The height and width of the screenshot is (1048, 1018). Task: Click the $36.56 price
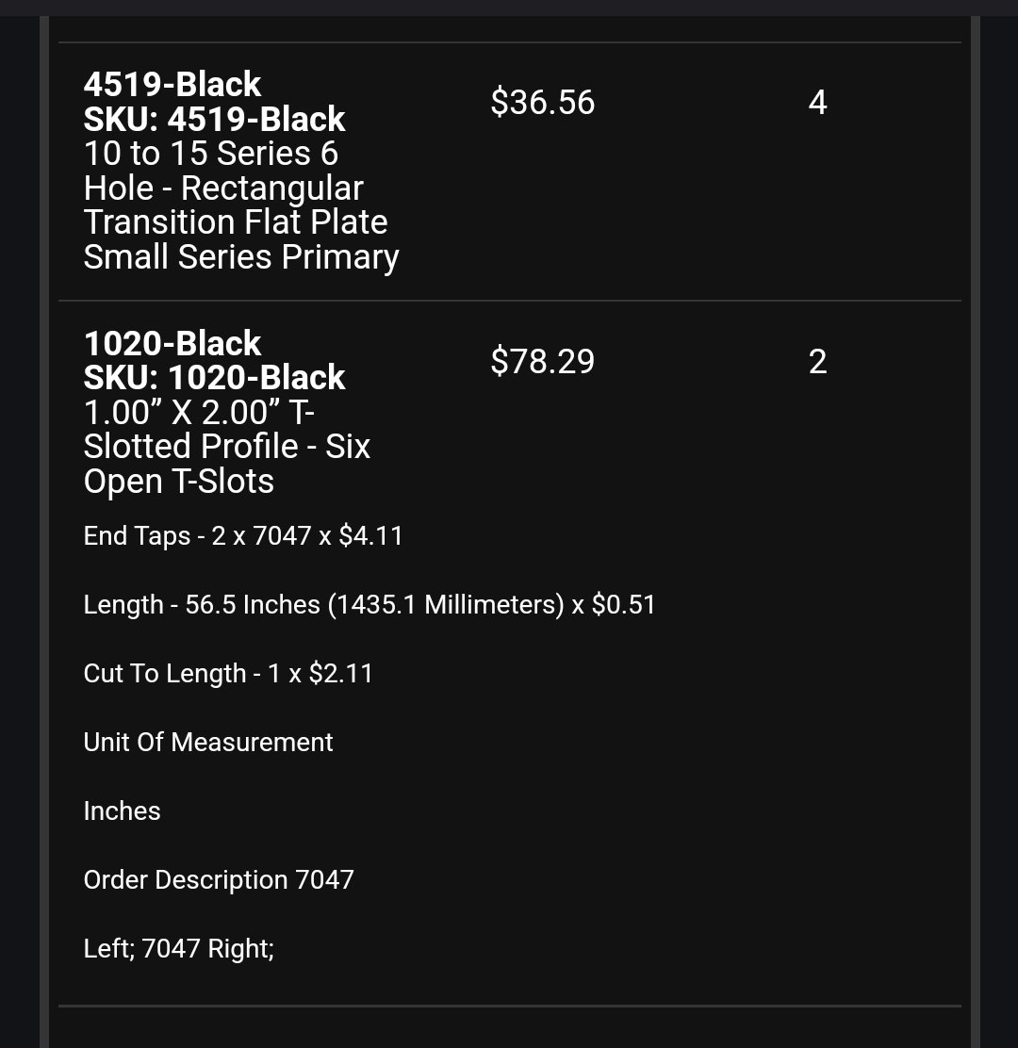coord(542,103)
